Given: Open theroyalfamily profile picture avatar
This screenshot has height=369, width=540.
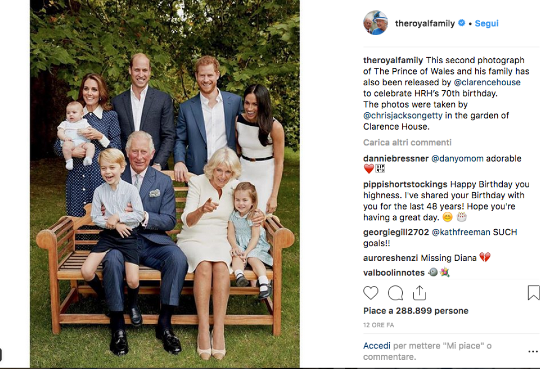Looking at the screenshot, I should (376, 23).
